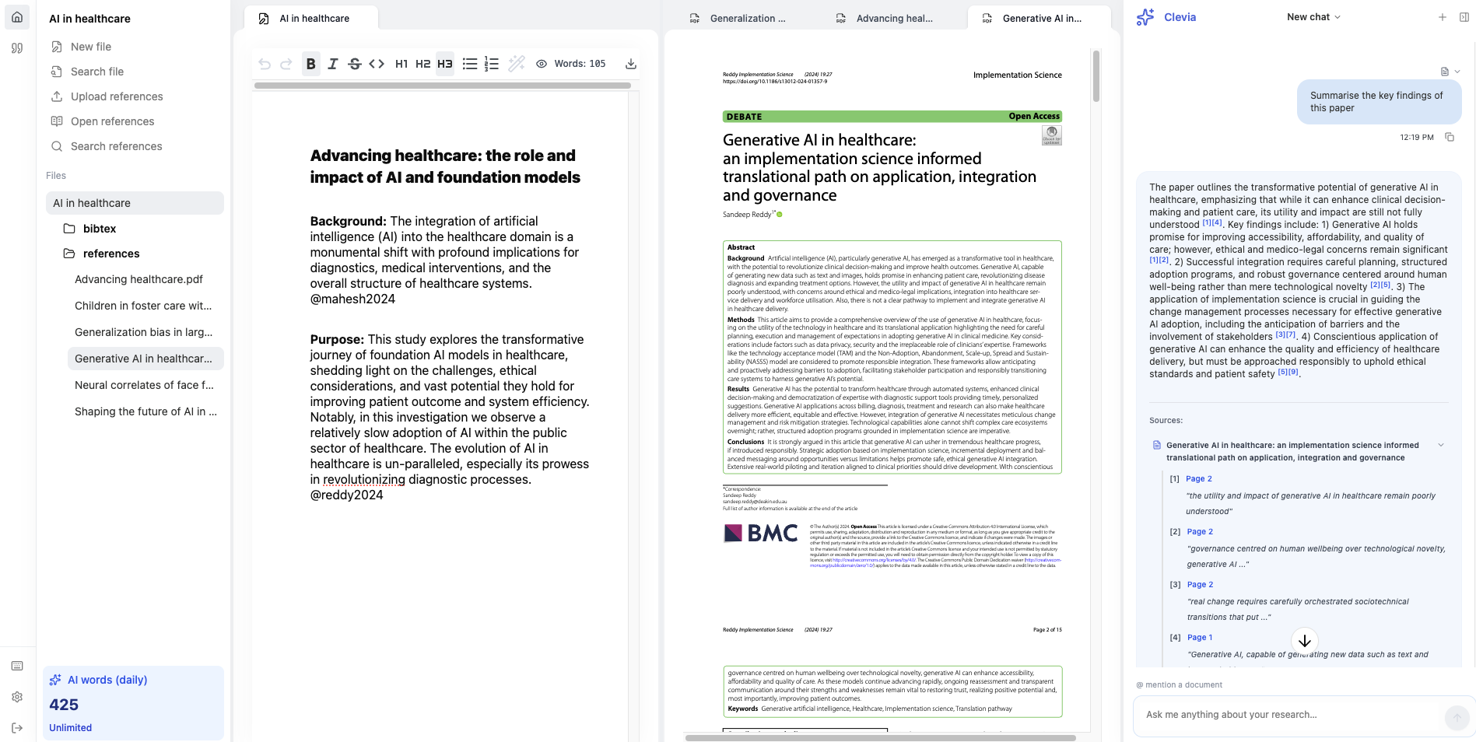The width and height of the screenshot is (1476, 742).
Task: Click the @reddy2024 citation in editor
Action: tap(346, 495)
